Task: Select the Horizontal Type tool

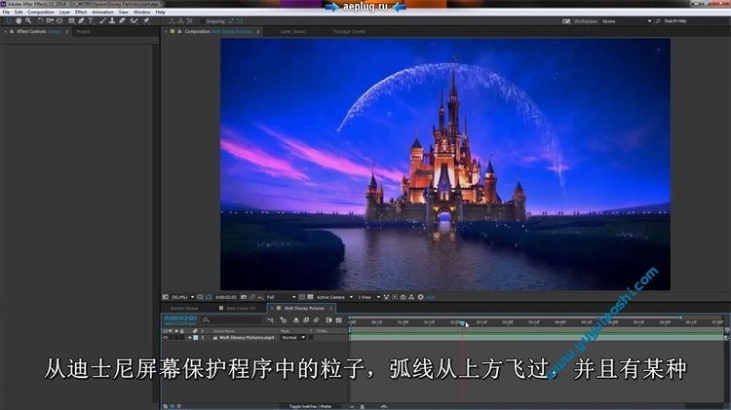Action: tap(91, 21)
